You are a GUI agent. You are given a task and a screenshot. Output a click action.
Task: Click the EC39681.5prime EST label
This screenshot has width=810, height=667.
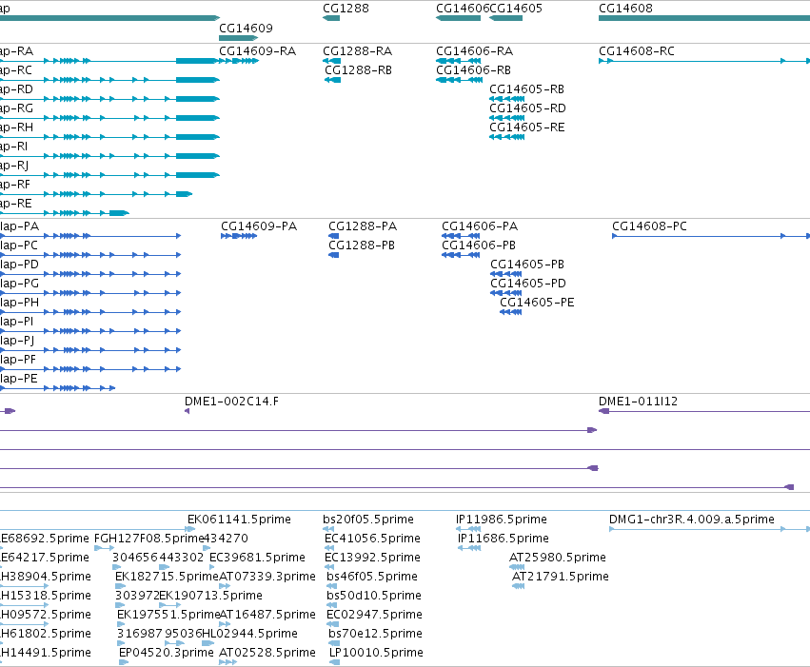pos(257,557)
